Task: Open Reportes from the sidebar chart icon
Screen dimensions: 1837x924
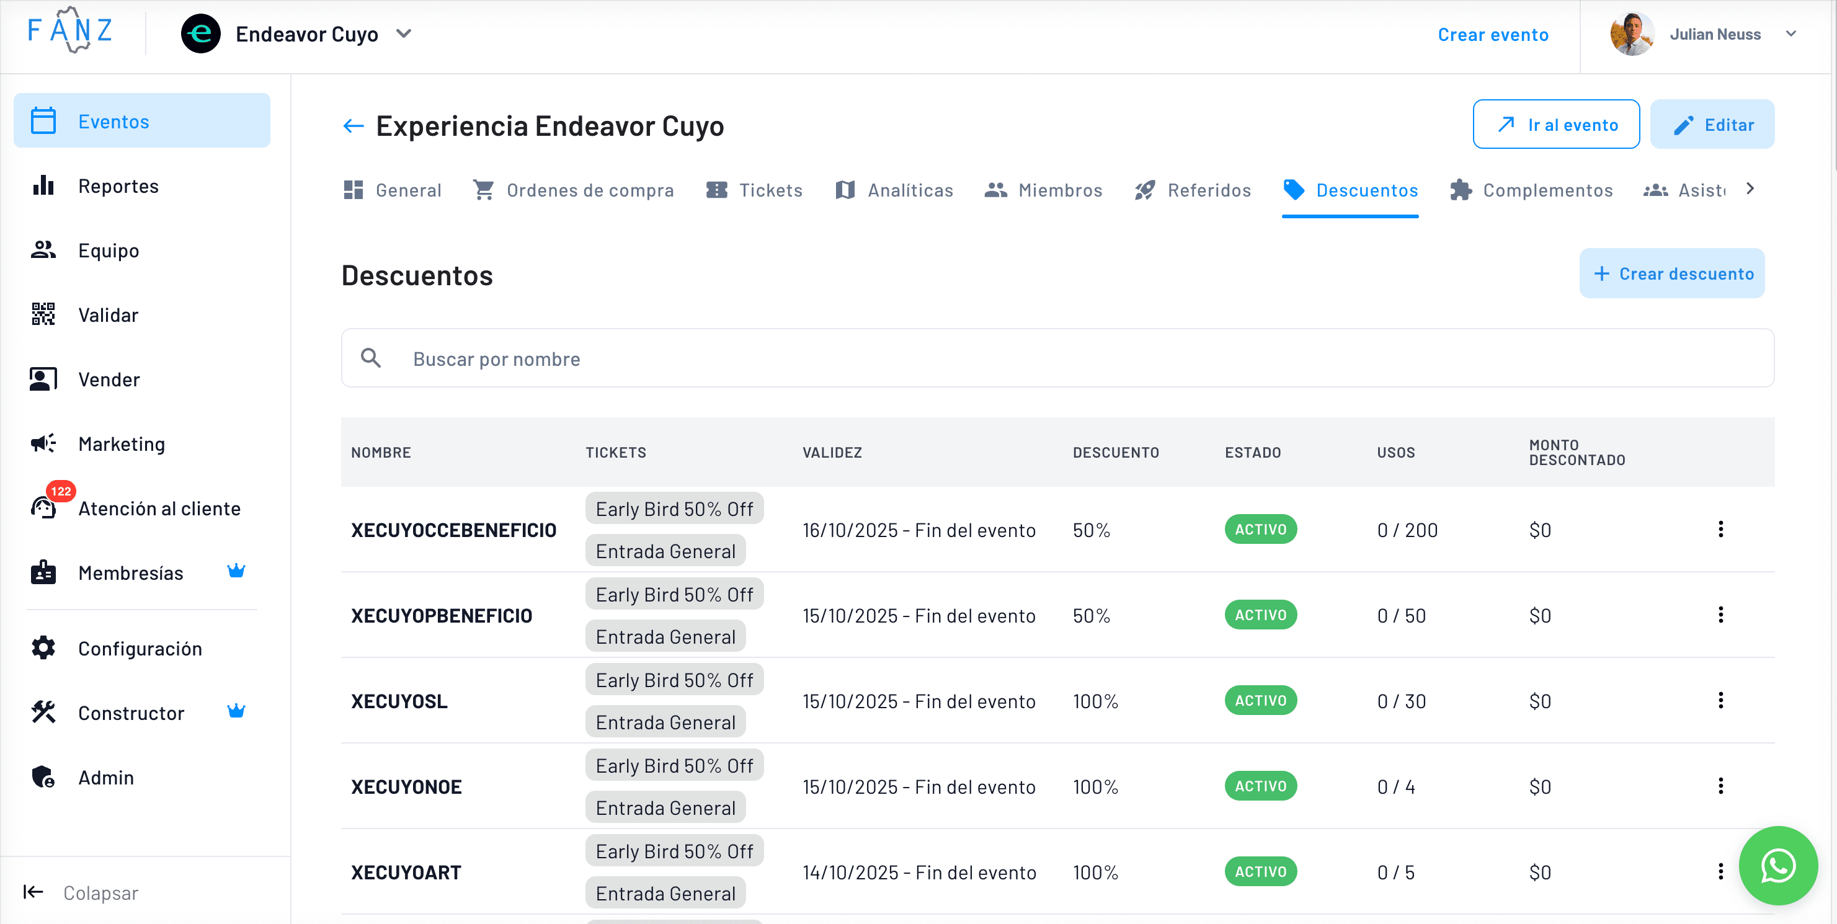Action: (x=43, y=185)
